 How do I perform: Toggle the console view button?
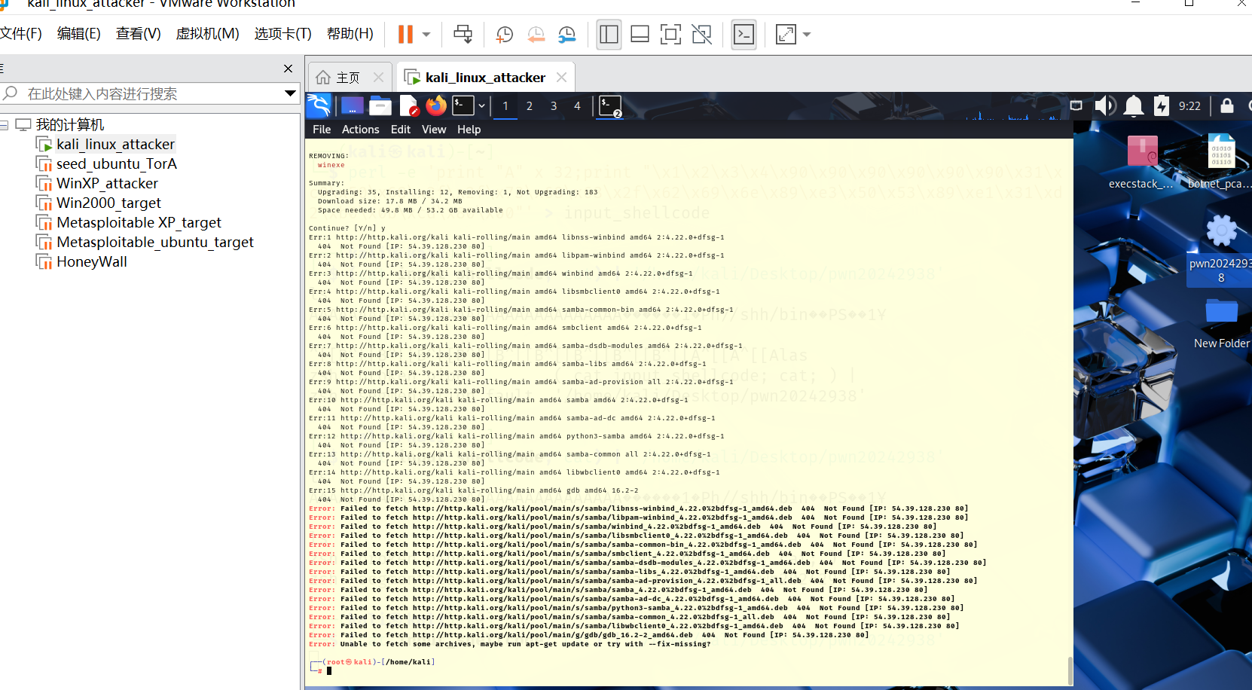pos(744,35)
